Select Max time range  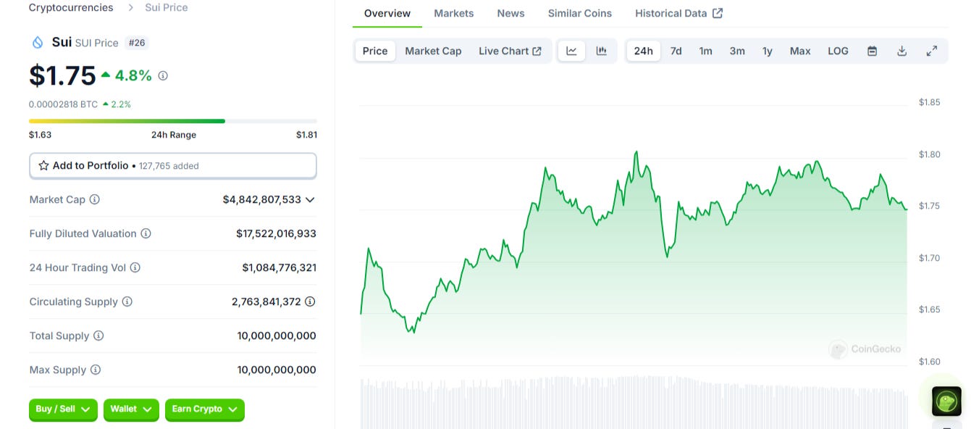coord(800,51)
